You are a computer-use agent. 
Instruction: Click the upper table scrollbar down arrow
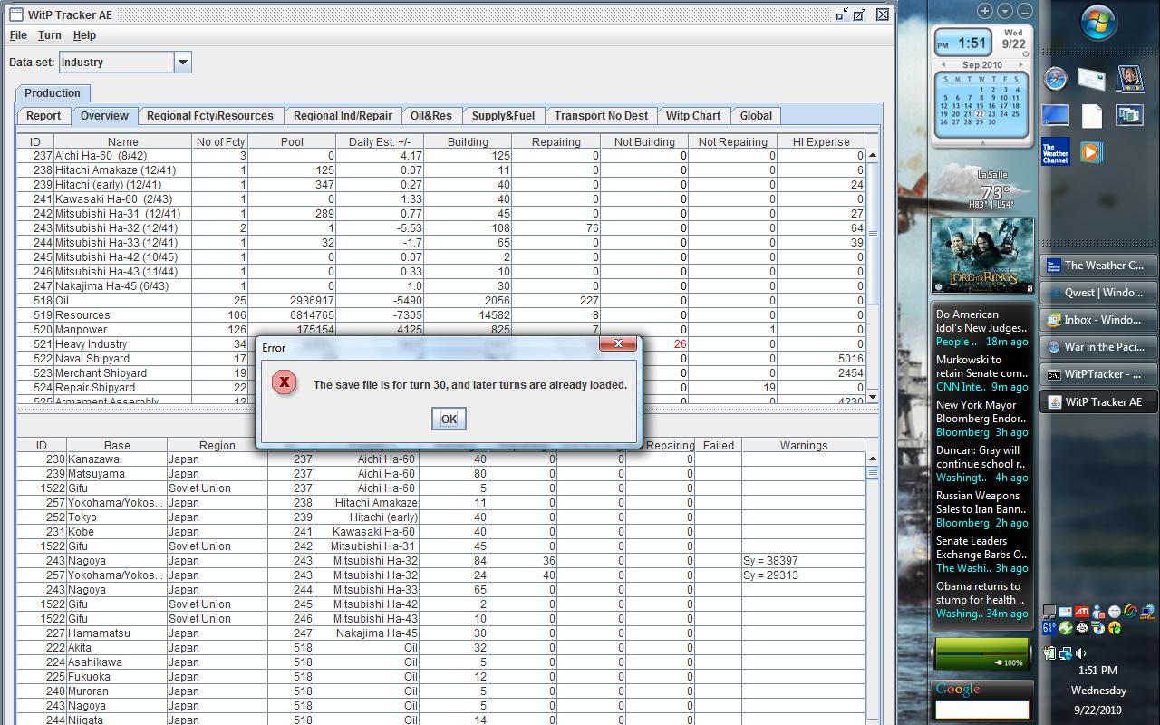pyautogui.click(x=872, y=397)
